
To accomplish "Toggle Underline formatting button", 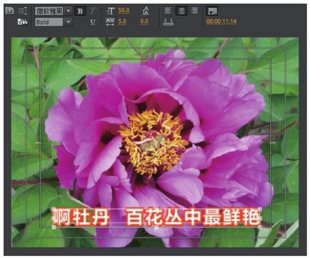I will point(93,22).
